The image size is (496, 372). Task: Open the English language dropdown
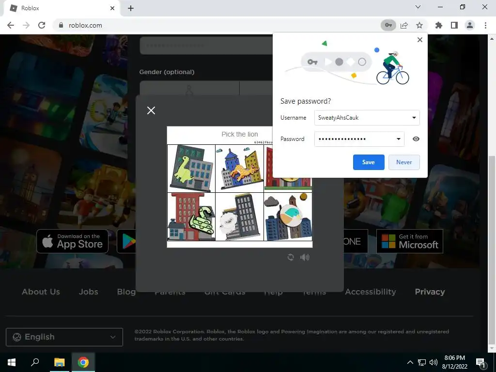coord(64,337)
